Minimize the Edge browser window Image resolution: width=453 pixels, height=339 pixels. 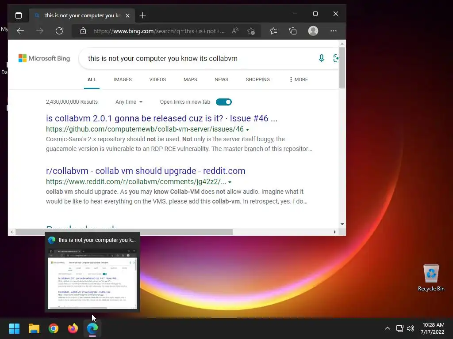click(295, 14)
